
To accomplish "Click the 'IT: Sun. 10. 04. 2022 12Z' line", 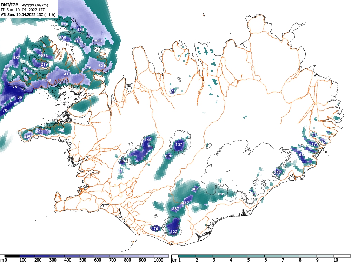I will tap(22, 10).
